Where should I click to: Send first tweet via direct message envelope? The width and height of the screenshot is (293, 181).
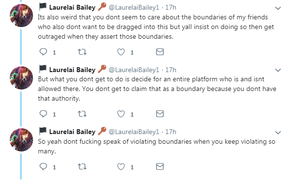point(160,52)
